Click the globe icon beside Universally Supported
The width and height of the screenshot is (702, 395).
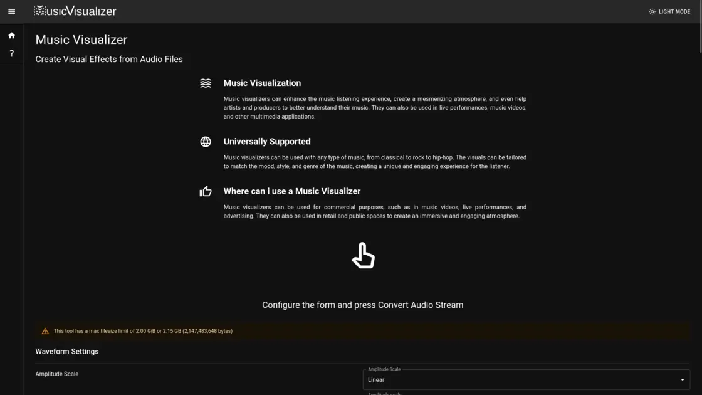[x=206, y=141]
